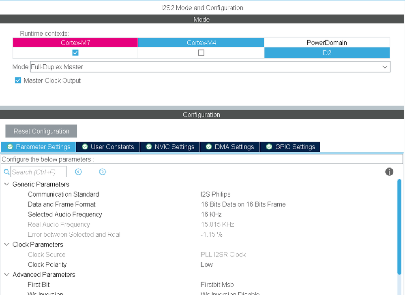405x295 pixels.
Task: Open the Mode dropdown Full-Duplex Master
Action: click(x=210, y=67)
